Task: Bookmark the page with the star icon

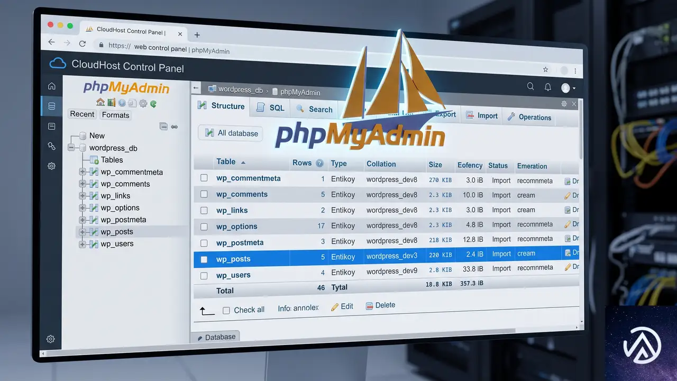Action: (x=546, y=69)
